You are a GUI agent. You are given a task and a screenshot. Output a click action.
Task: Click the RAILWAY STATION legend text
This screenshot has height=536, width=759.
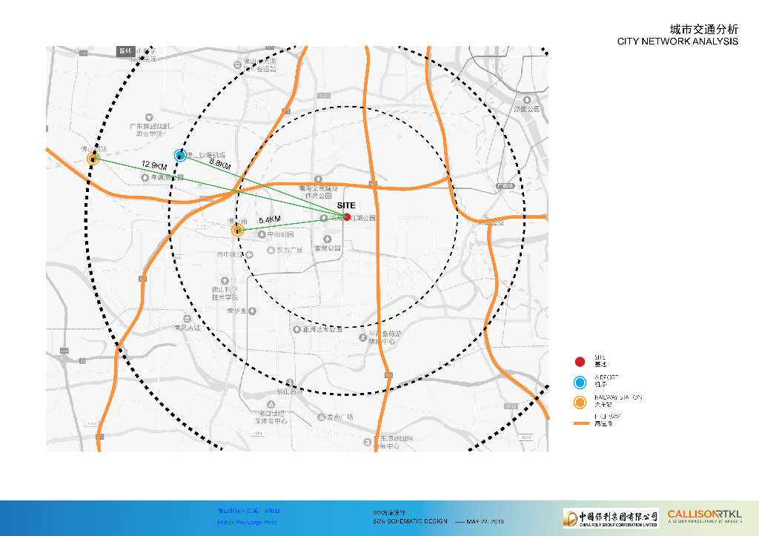coord(618,397)
